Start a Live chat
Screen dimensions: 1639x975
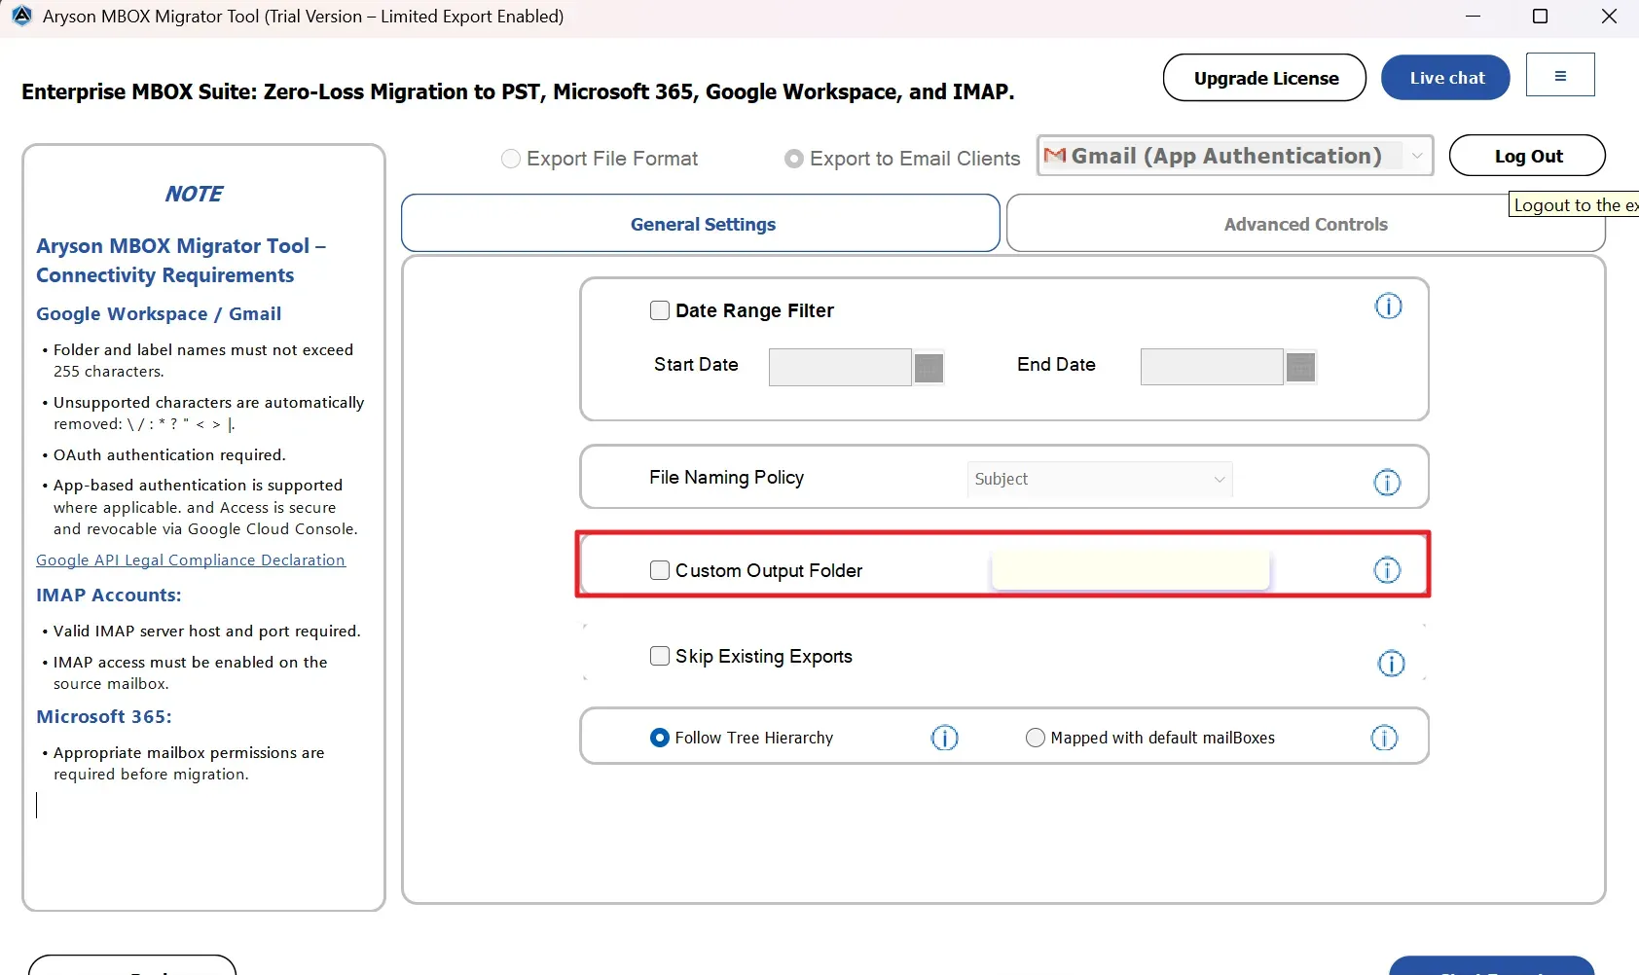[x=1446, y=78]
